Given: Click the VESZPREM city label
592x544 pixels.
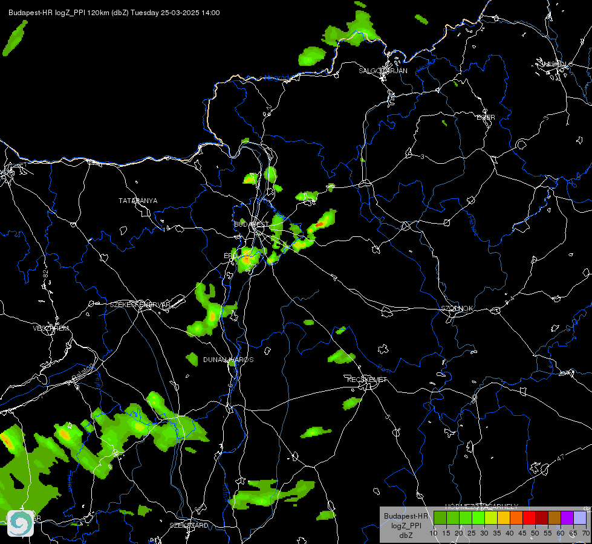Looking at the screenshot, I should 51,328.
